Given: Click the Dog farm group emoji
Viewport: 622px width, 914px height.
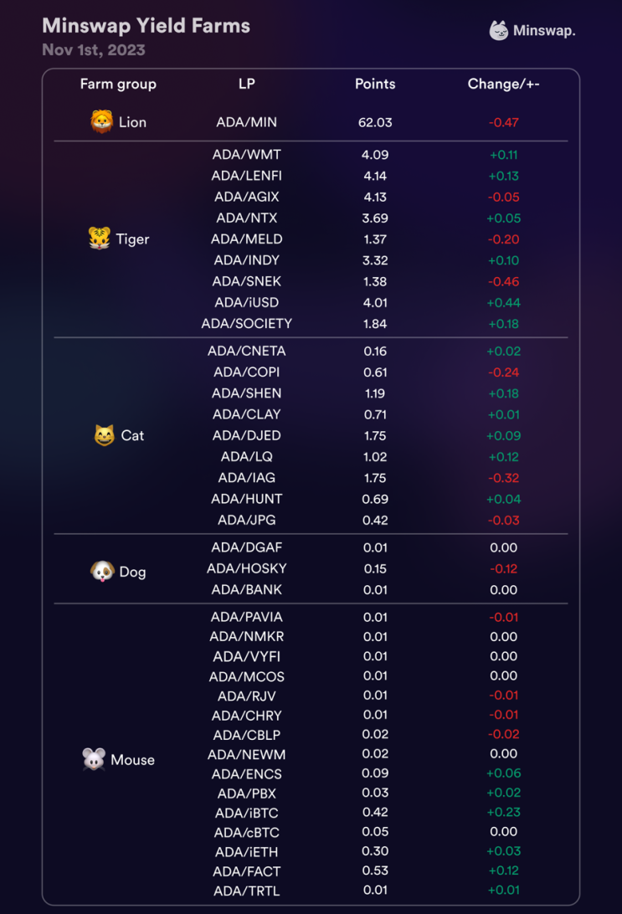Looking at the screenshot, I should coord(102,572).
